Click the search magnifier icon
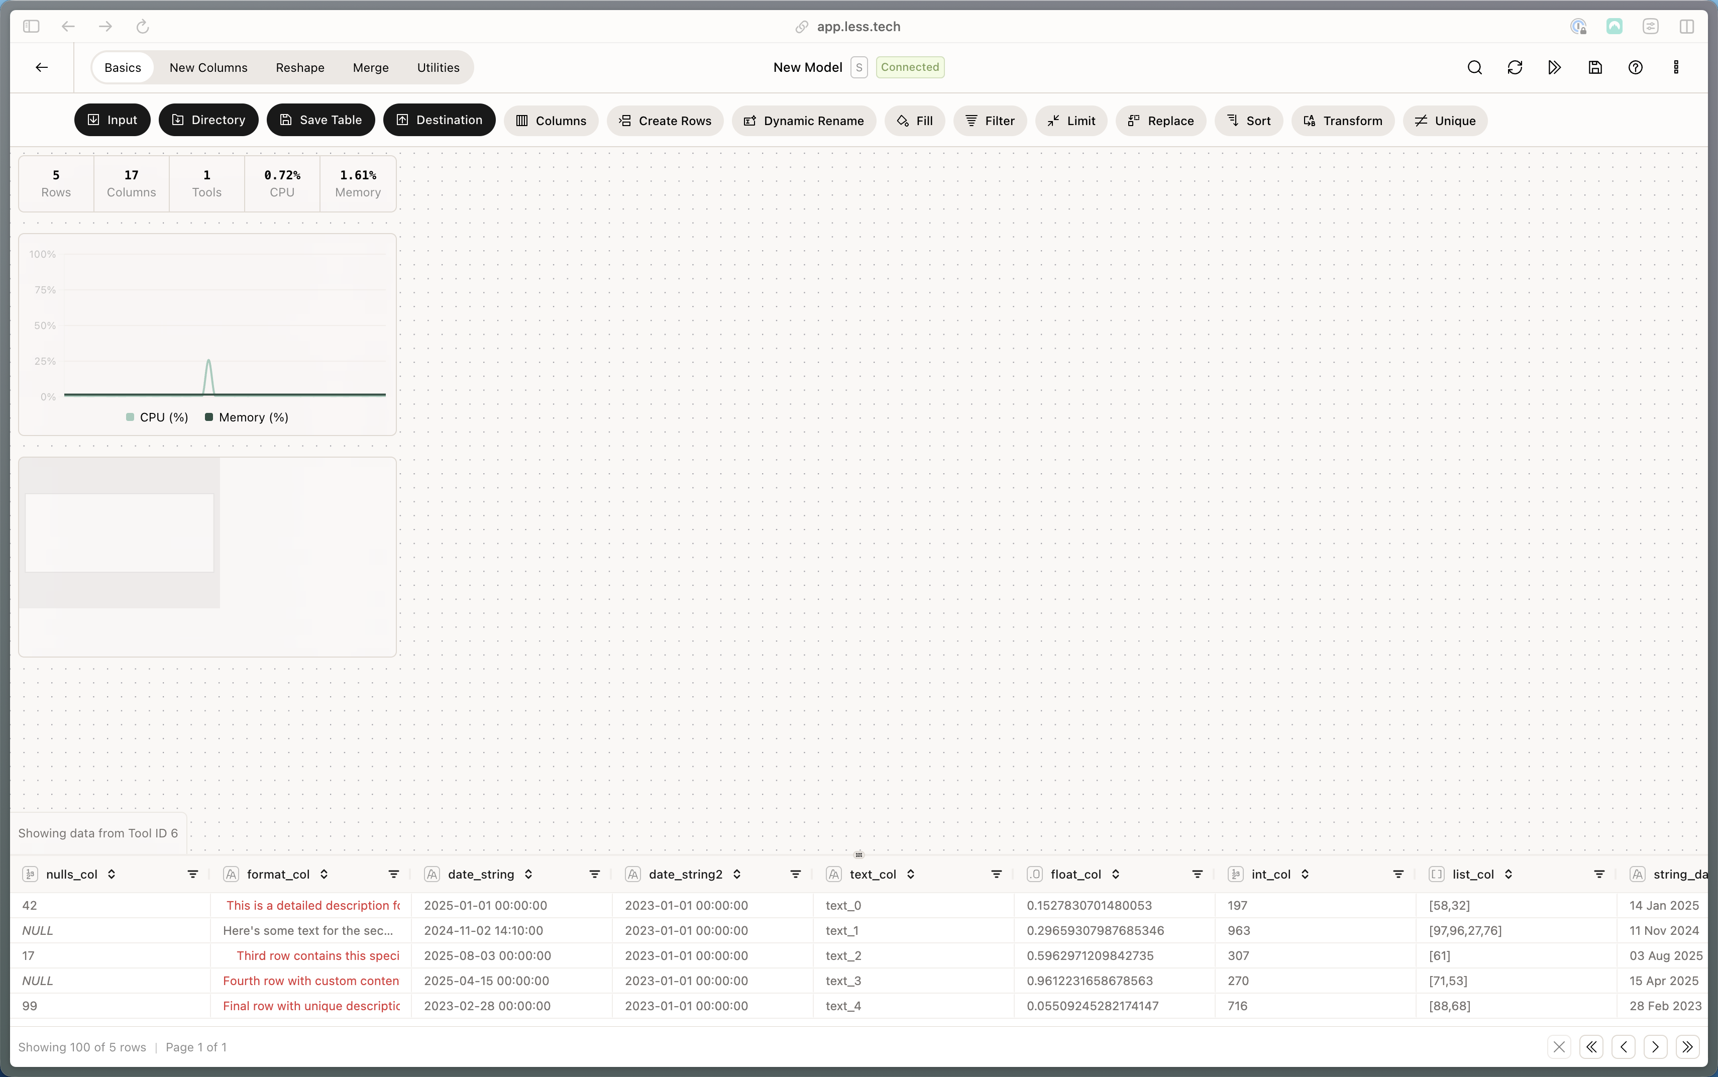 (x=1474, y=68)
